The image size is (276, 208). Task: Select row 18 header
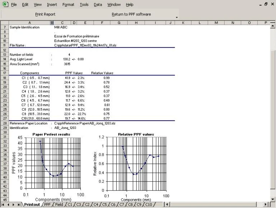(5, 78)
